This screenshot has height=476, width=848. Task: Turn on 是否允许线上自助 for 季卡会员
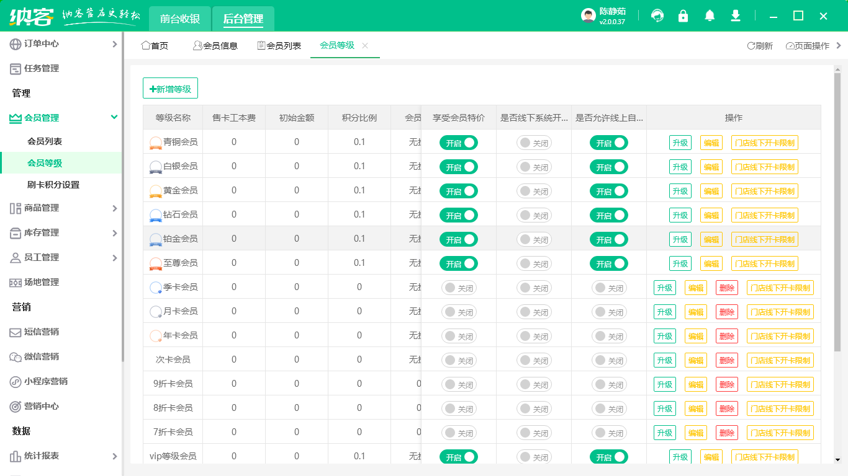(609, 288)
